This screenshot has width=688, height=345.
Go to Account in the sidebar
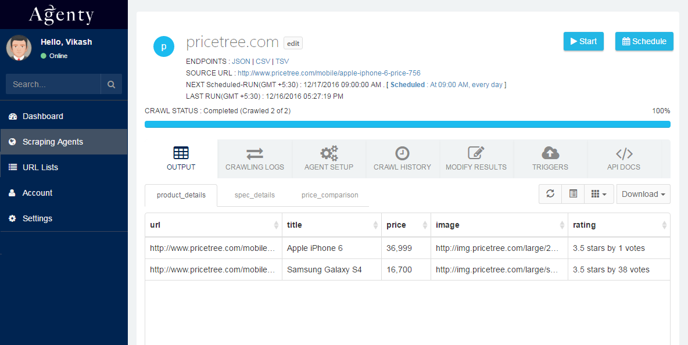pyautogui.click(x=63, y=193)
